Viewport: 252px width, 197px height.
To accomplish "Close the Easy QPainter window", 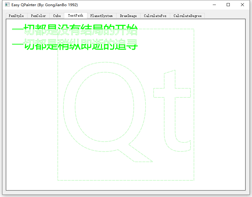I will pyautogui.click(x=242, y=5).
